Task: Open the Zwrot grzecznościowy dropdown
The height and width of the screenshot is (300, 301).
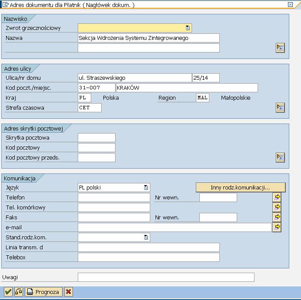Action: click(188, 28)
